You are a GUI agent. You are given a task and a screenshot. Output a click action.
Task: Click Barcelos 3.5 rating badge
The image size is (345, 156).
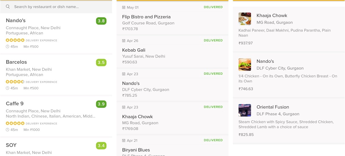101,62
